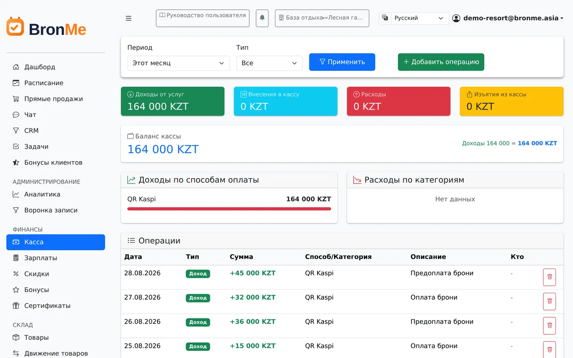Open the База отдыха venue selector
The height and width of the screenshot is (358, 573).
coord(322,18)
